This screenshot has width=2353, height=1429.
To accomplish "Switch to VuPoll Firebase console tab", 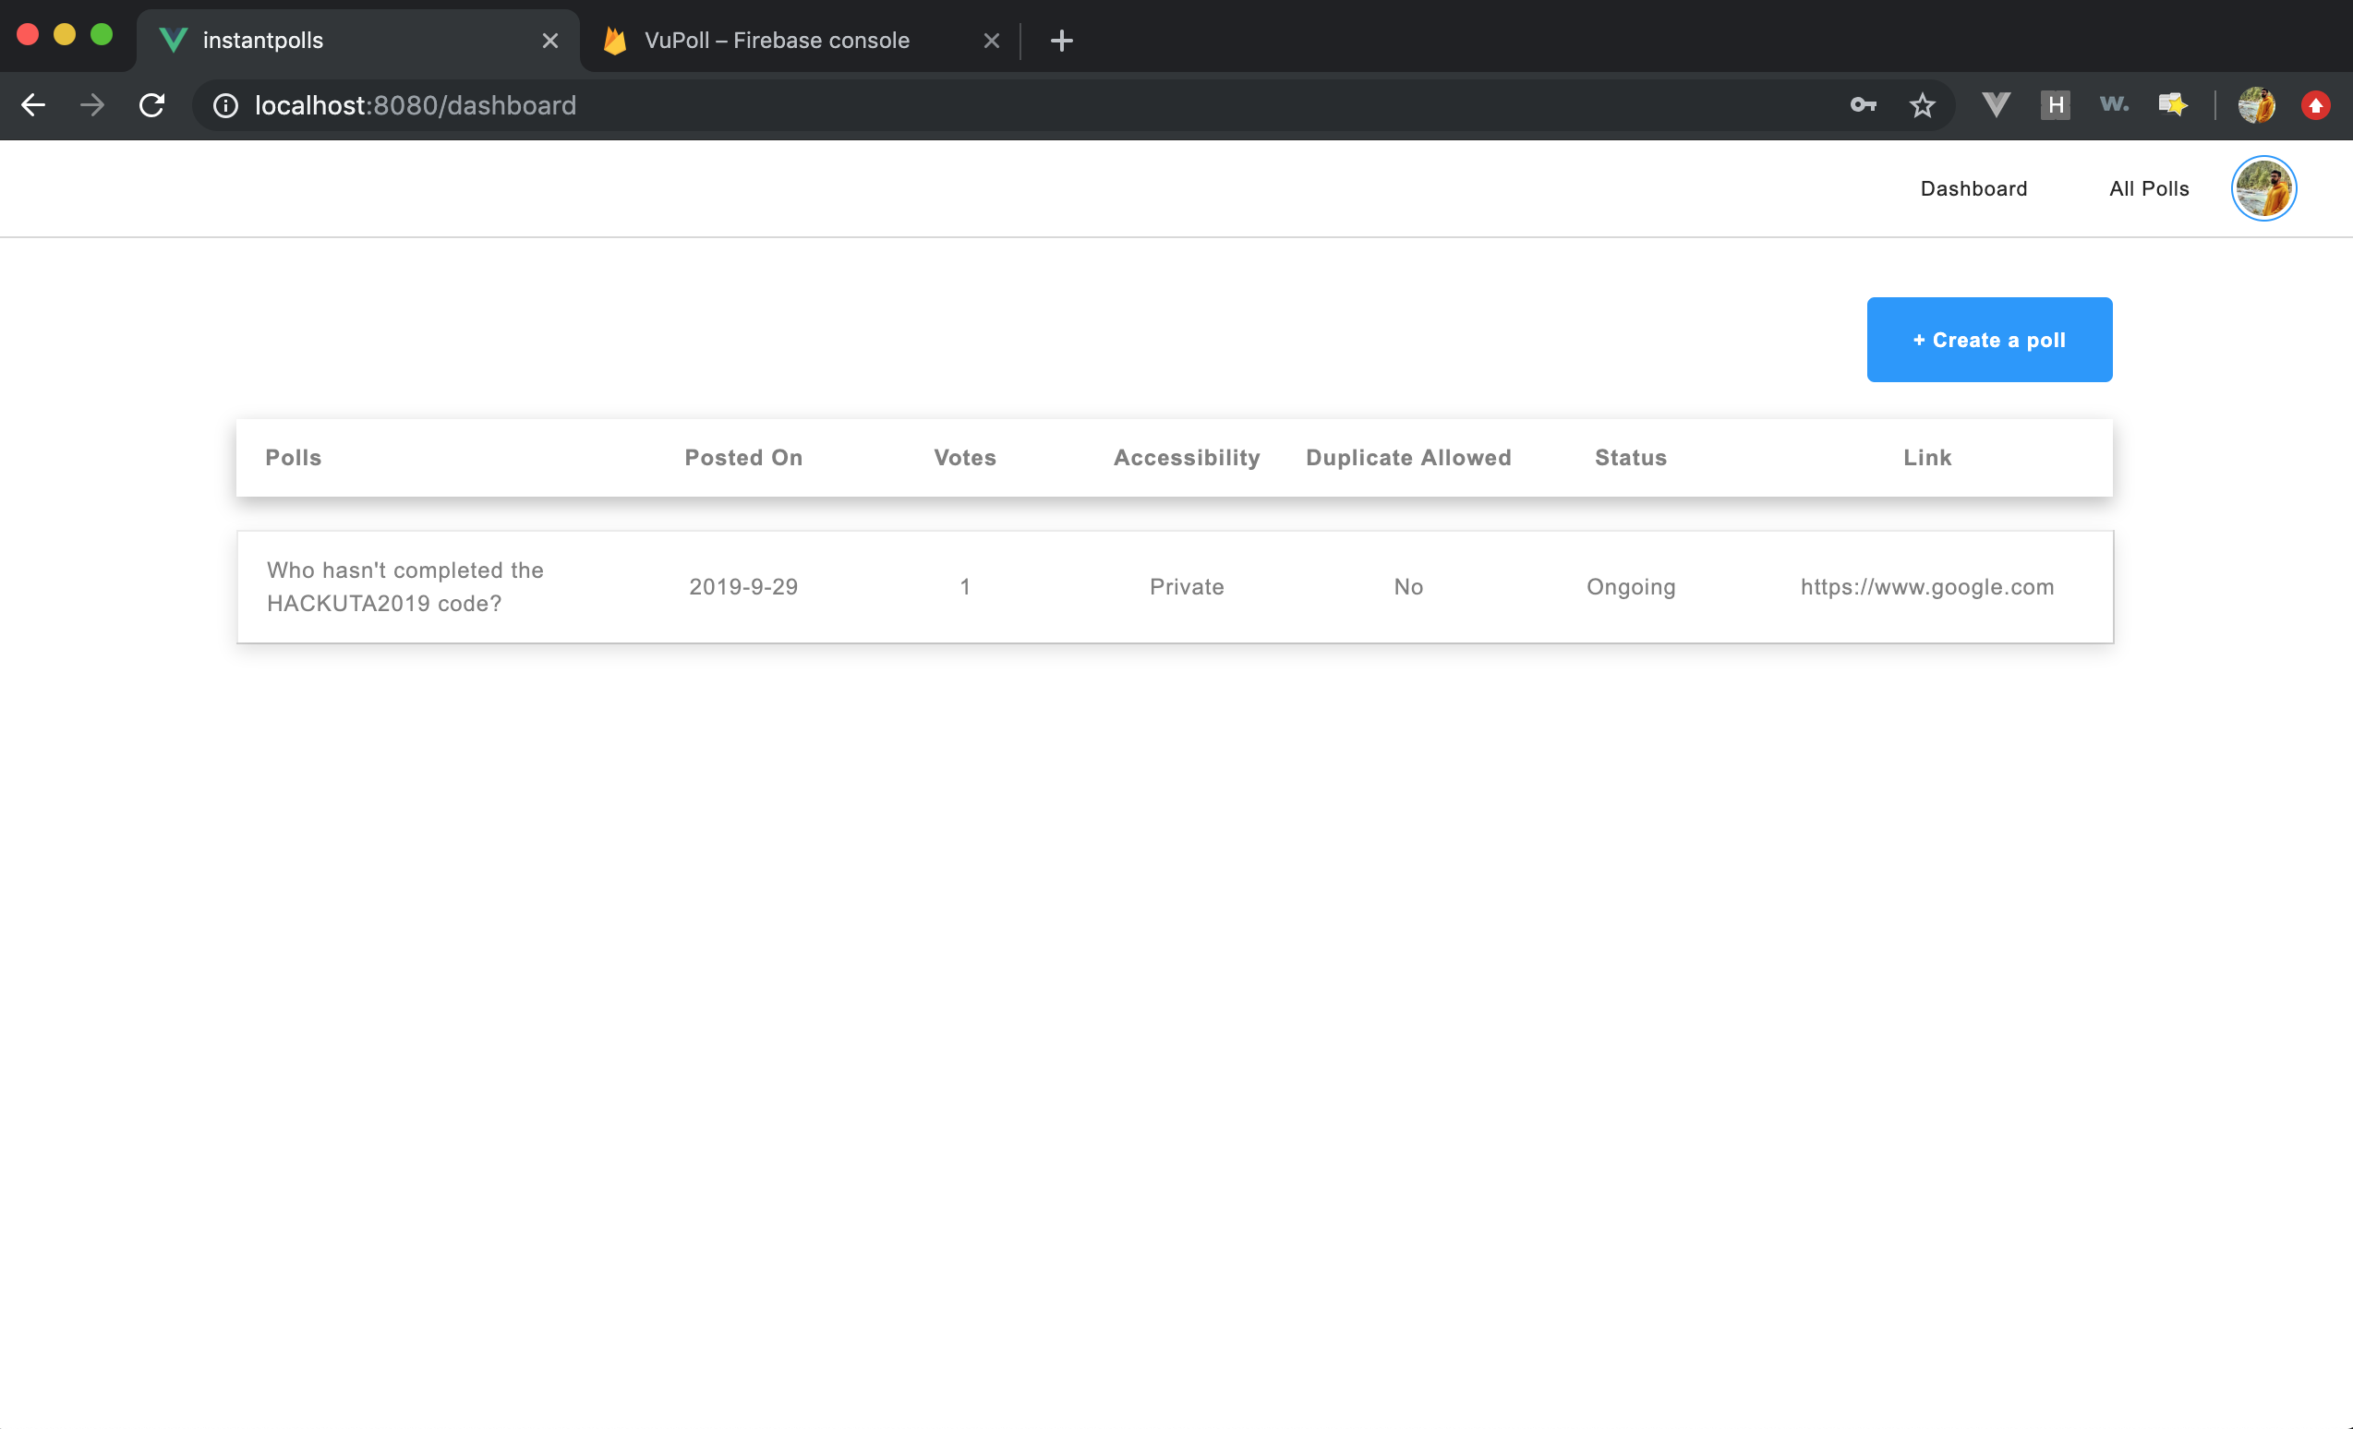I will click(x=776, y=40).
